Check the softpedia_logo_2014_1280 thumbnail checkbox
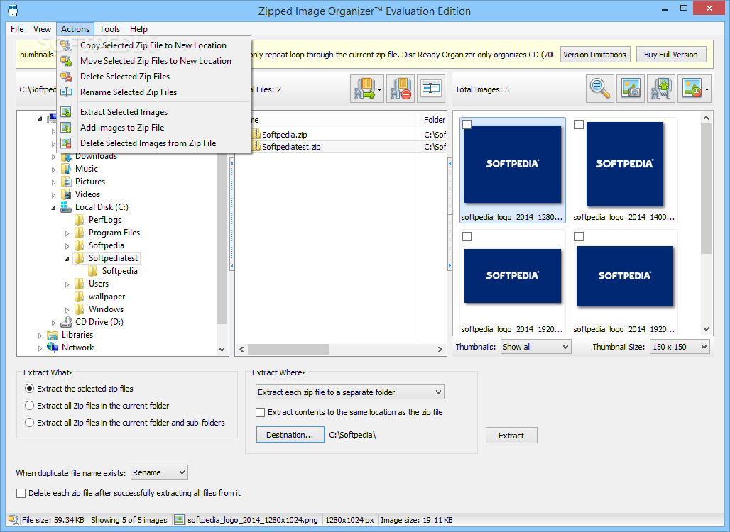Screen dimensions: 730x532 pyautogui.click(x=467, y=125)
